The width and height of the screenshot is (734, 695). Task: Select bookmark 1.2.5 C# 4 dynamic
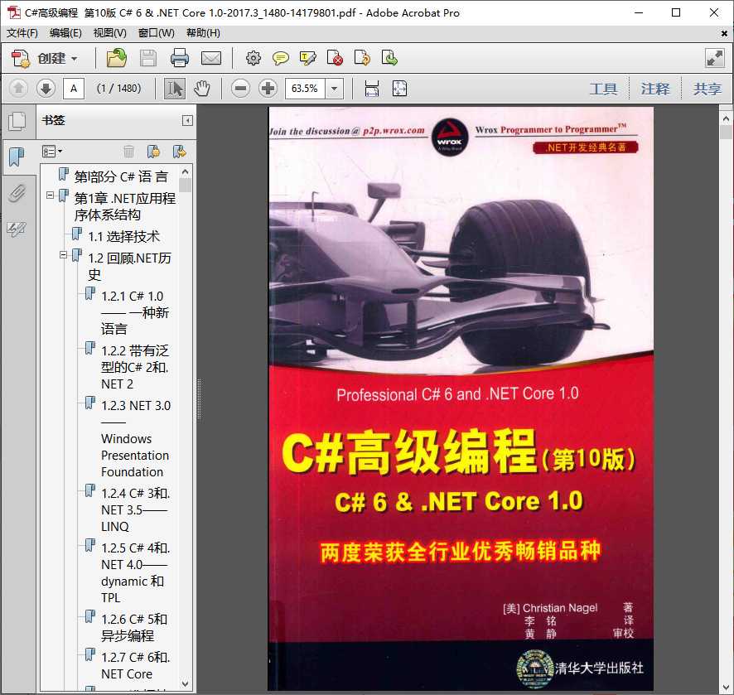(135, 572)
